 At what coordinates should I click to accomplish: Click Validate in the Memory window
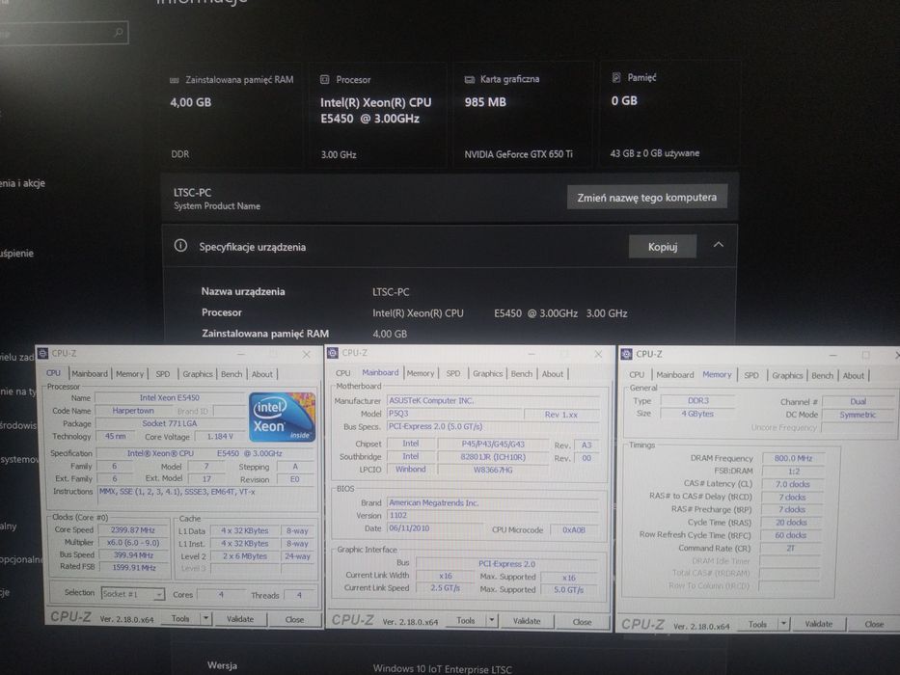pyautogui.click(x=819, y=623)
